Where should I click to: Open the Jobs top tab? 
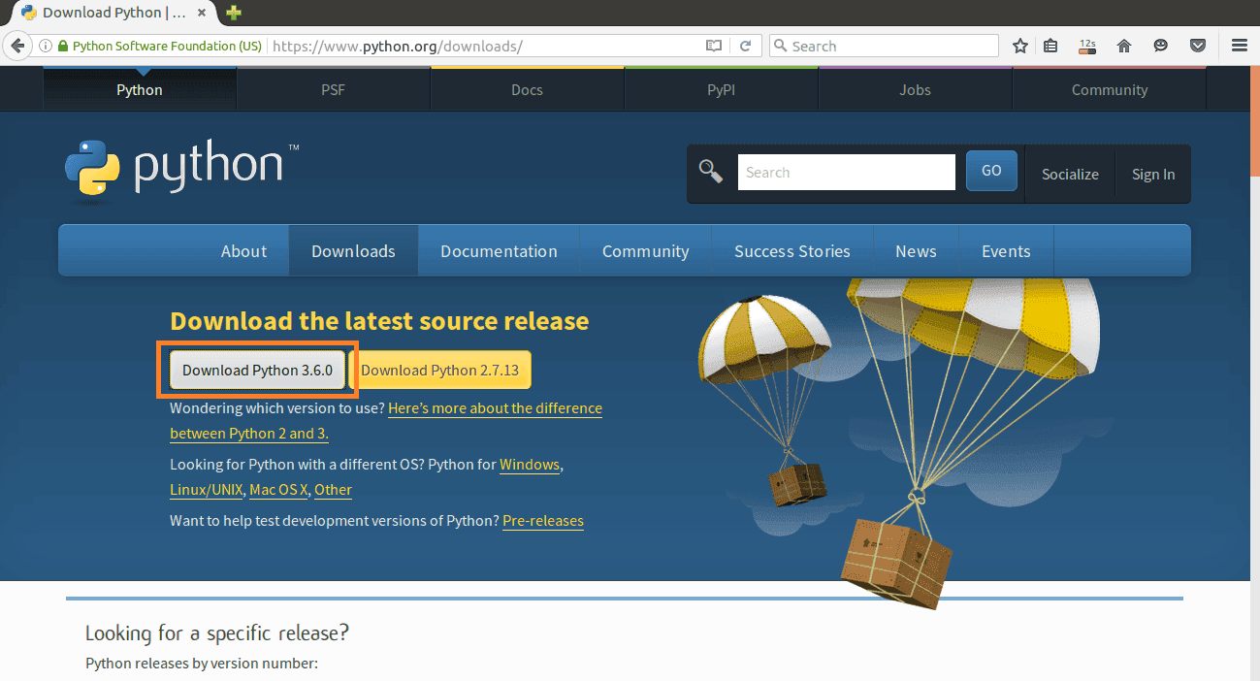(915, 89)
